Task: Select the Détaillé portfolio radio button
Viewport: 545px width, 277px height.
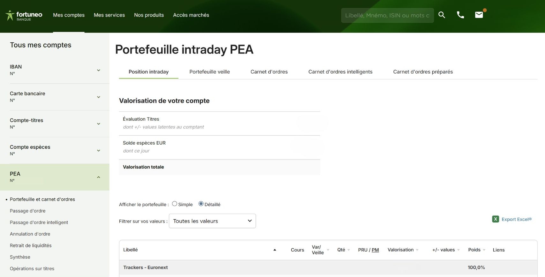Action: pyautogui.click(x=201, y=204)
